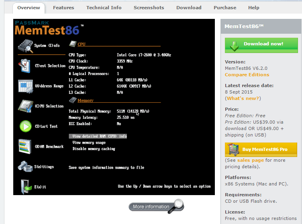Open the Purchase tab
The width and height of the screenshot is (302, 224).
coord(225,8)
